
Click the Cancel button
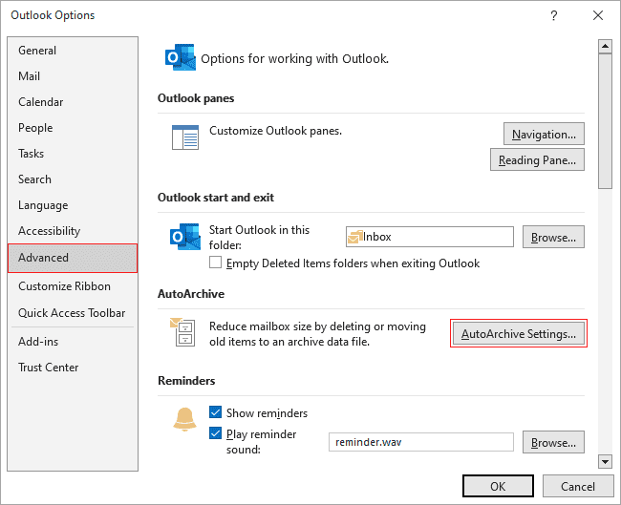[577, 486]
